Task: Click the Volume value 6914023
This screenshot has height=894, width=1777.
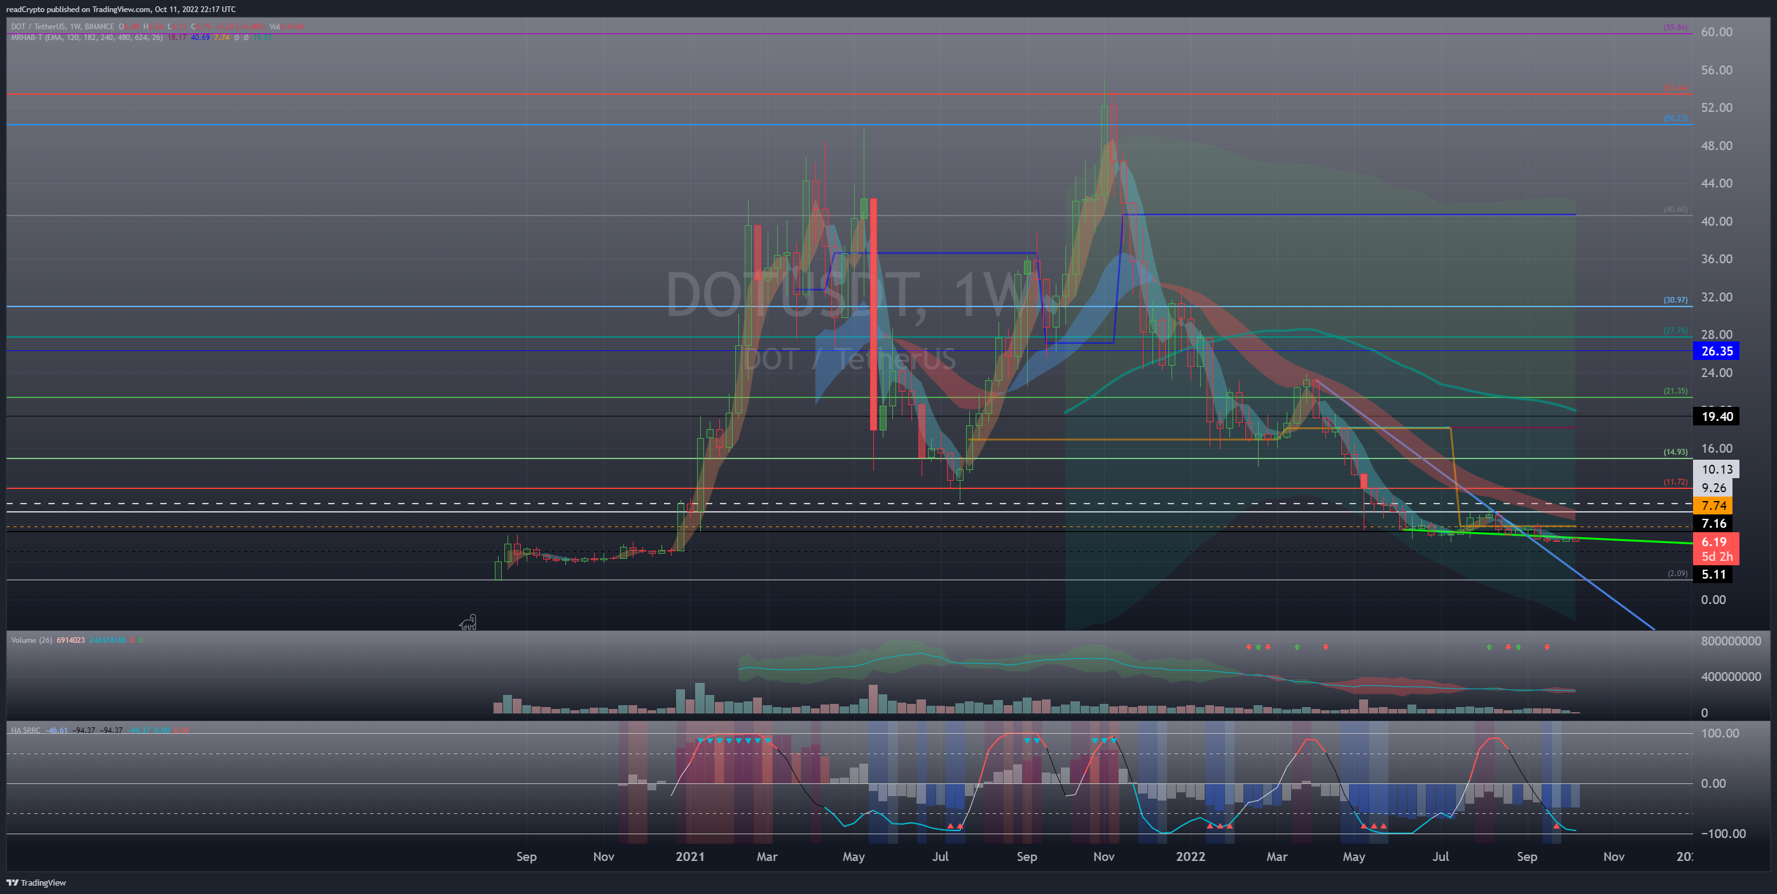Action: 71,640
